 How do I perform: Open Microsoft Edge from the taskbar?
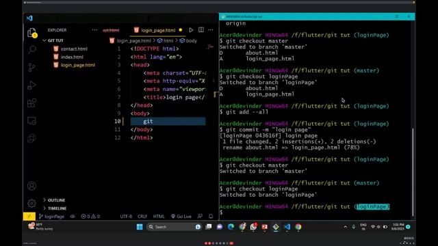(x=231, y=227)
